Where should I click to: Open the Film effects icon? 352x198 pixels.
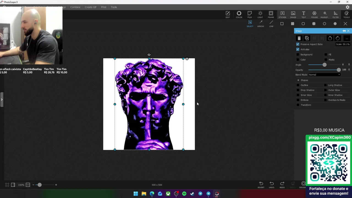249,15
